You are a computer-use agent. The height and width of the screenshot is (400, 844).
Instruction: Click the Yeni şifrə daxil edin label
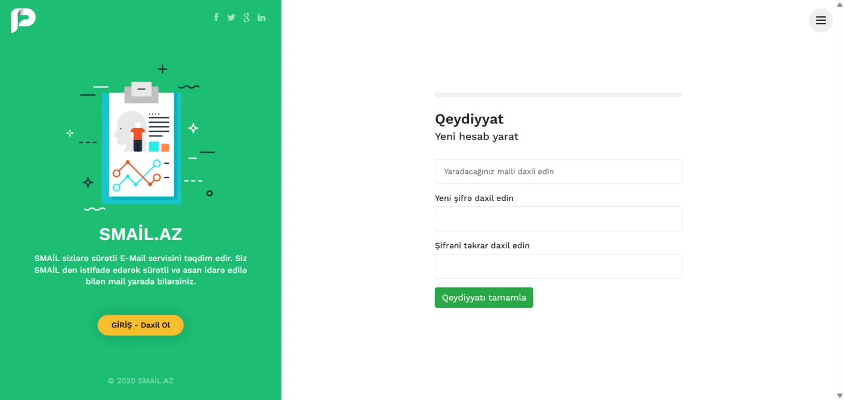click(x=474, y=198)
